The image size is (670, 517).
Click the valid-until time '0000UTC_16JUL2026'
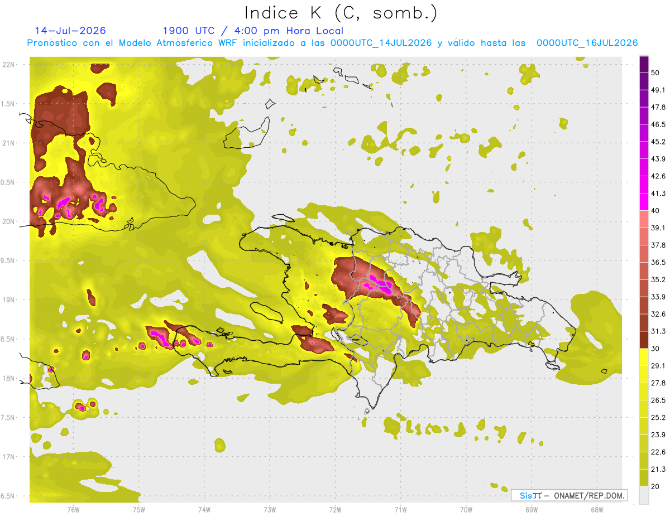pyautogui.click(x=587, y=43)
